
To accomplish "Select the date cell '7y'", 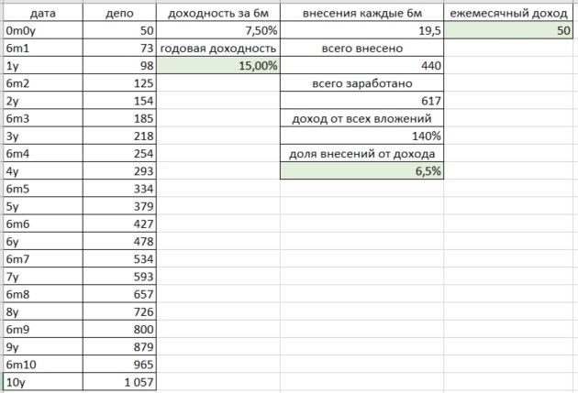I will tap(43, 277).
